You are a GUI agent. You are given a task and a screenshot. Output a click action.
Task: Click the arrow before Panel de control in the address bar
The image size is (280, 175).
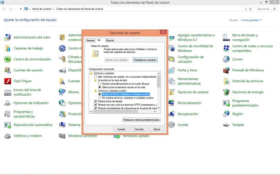point(30,9)
